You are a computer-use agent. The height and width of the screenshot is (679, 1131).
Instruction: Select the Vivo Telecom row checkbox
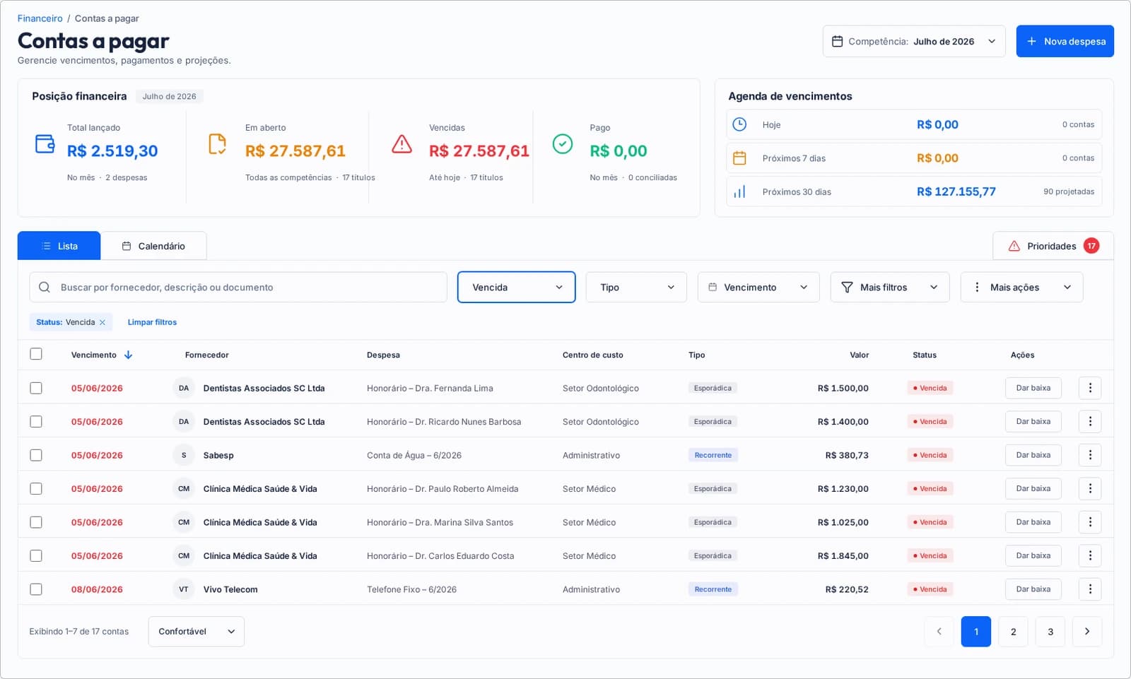[x=36, y=589]
